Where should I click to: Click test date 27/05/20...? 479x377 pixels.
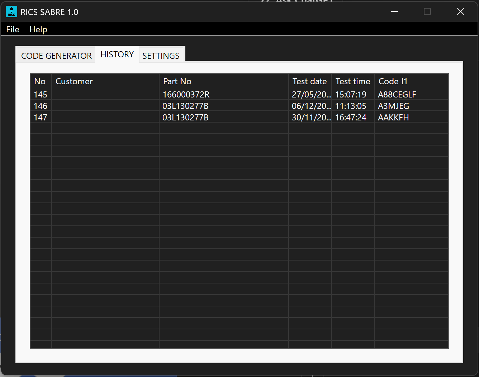pyautogui.click(x=312, y=95)
